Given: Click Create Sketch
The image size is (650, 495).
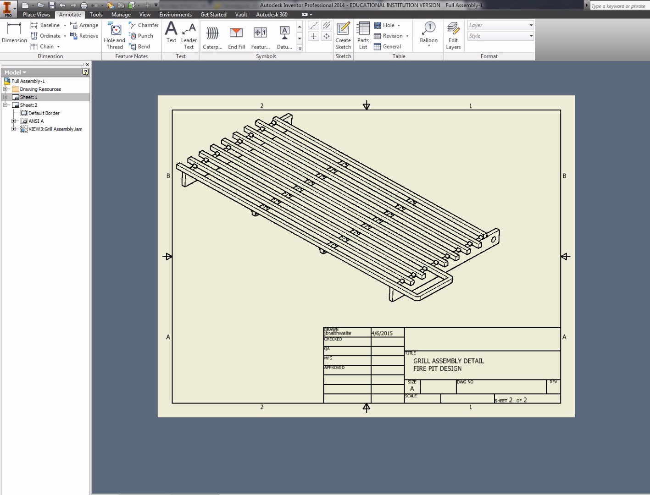Looking at the screenshot, I should (343, 36).
